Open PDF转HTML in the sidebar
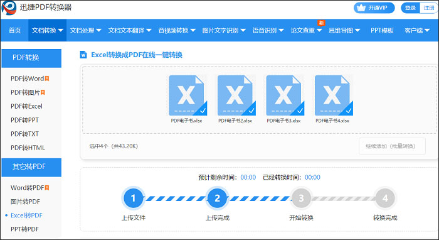The image size is (439, 240). coord(28,148)
